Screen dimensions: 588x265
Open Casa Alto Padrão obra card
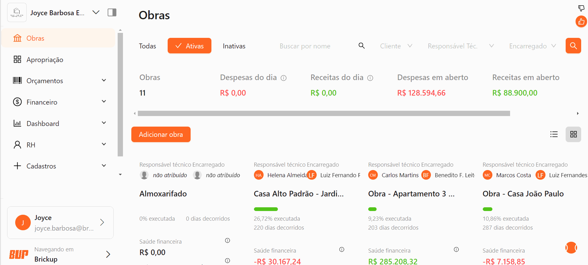[x=299, y=194]
